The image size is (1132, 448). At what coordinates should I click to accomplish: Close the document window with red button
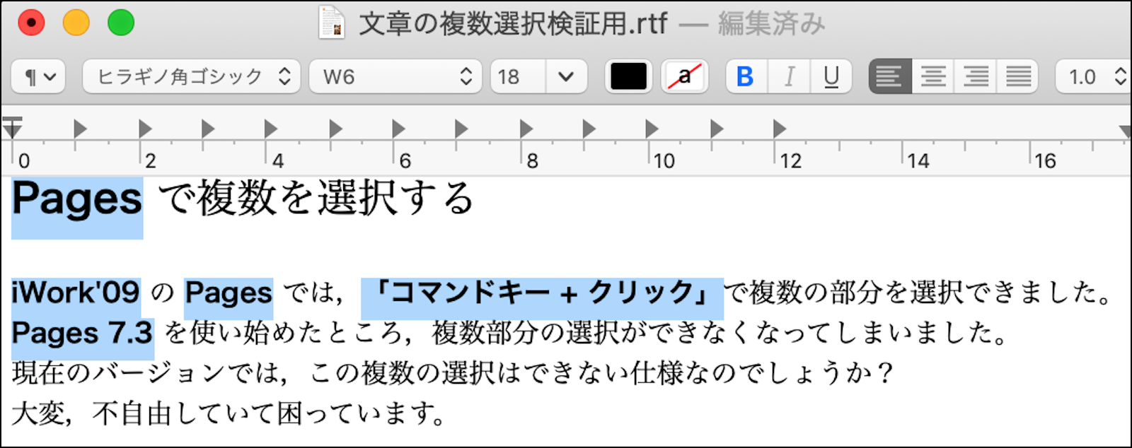(31, 23)
